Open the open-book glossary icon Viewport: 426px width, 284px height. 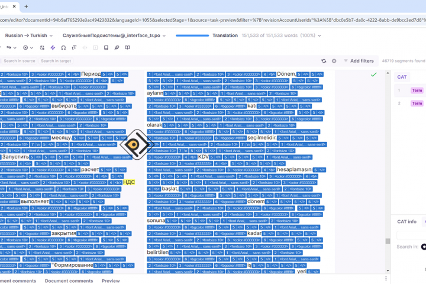click(127, 47)
